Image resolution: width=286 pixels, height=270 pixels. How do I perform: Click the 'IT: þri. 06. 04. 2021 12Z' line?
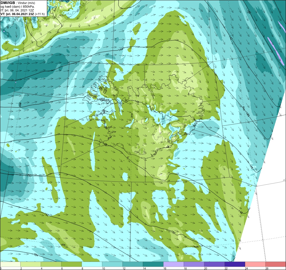(17, 10)
